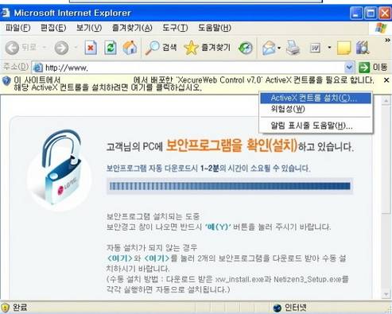Click the Internet zone globe icon

277,308
